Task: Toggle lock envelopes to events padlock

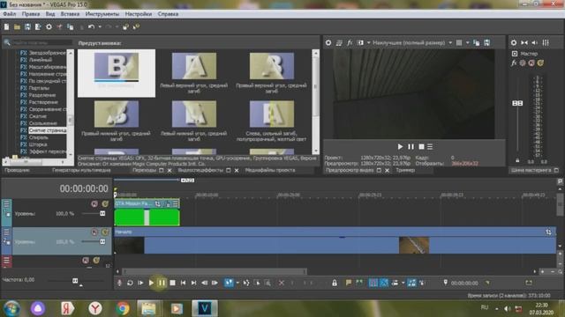Action: [335, 283]
